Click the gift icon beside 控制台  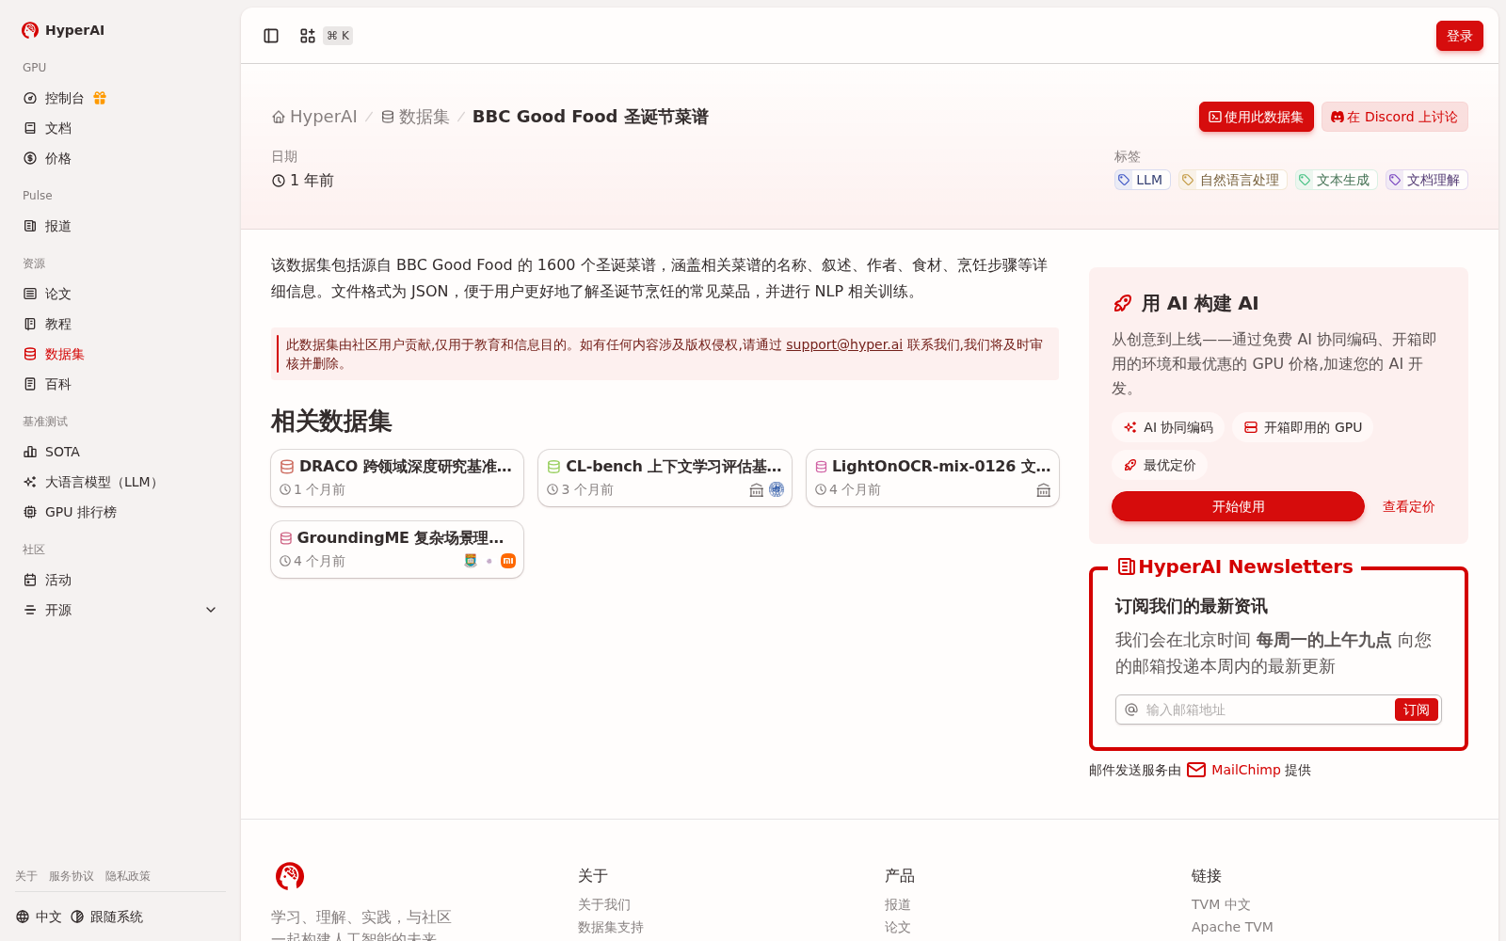tap(100, 98)
